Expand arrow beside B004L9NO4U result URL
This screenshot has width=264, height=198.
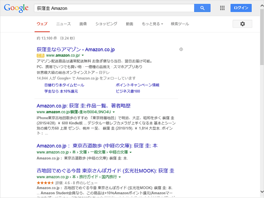tap(114, 112)
